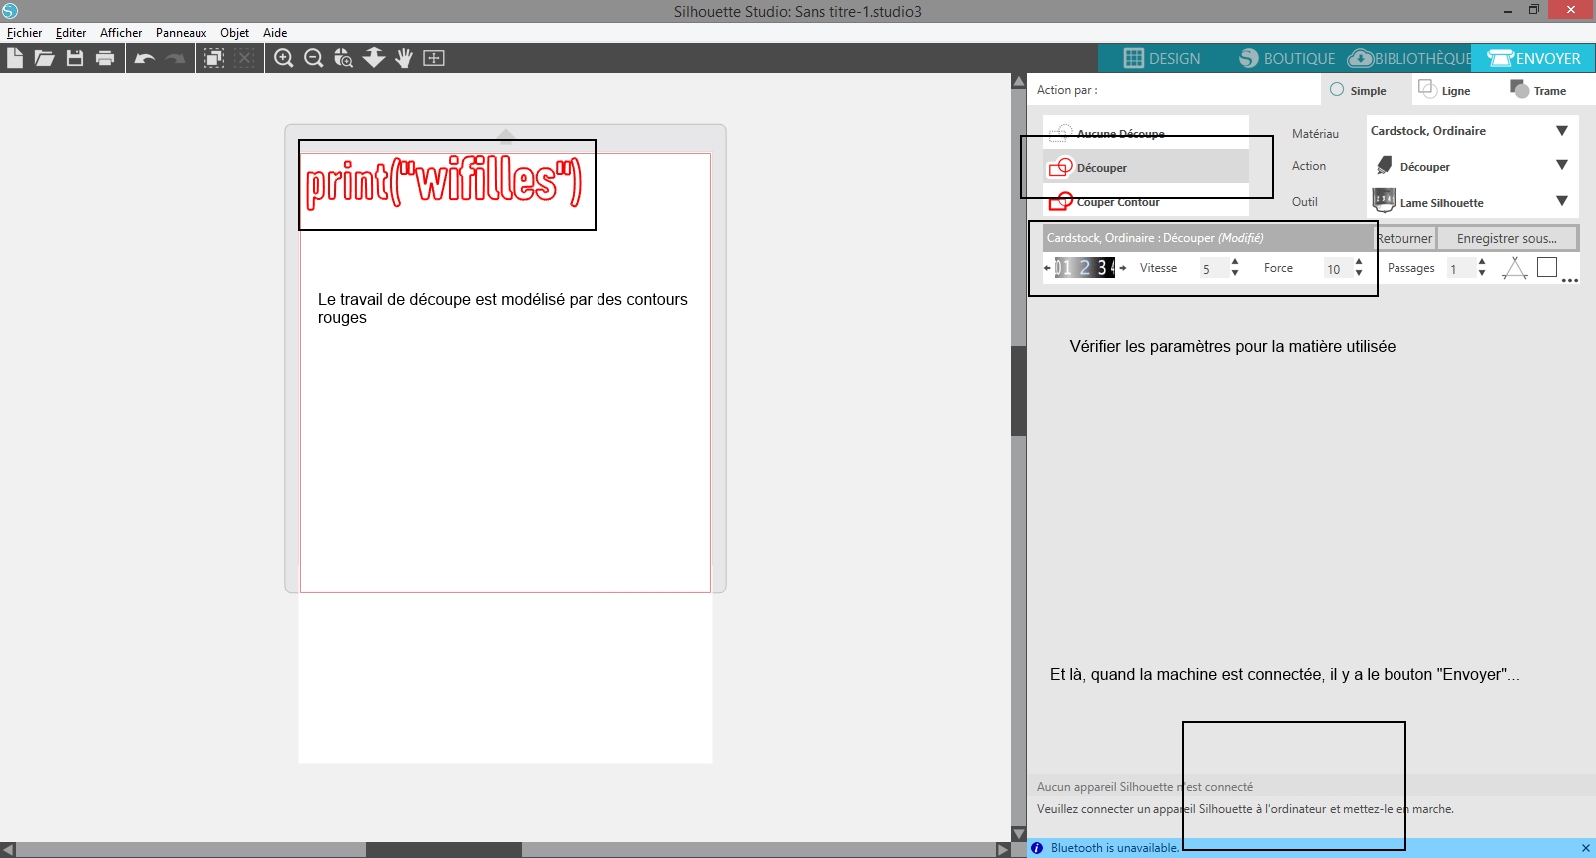Image resolution: width=1596 pixels, height=858 pixels.
Task: Open the Editer menu
Action: click(71, 33)
